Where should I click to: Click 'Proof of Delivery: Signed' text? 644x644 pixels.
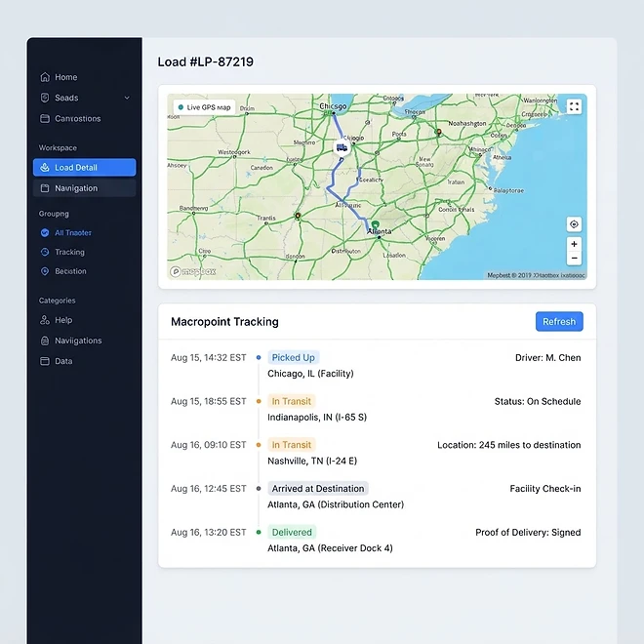(528, 533)
